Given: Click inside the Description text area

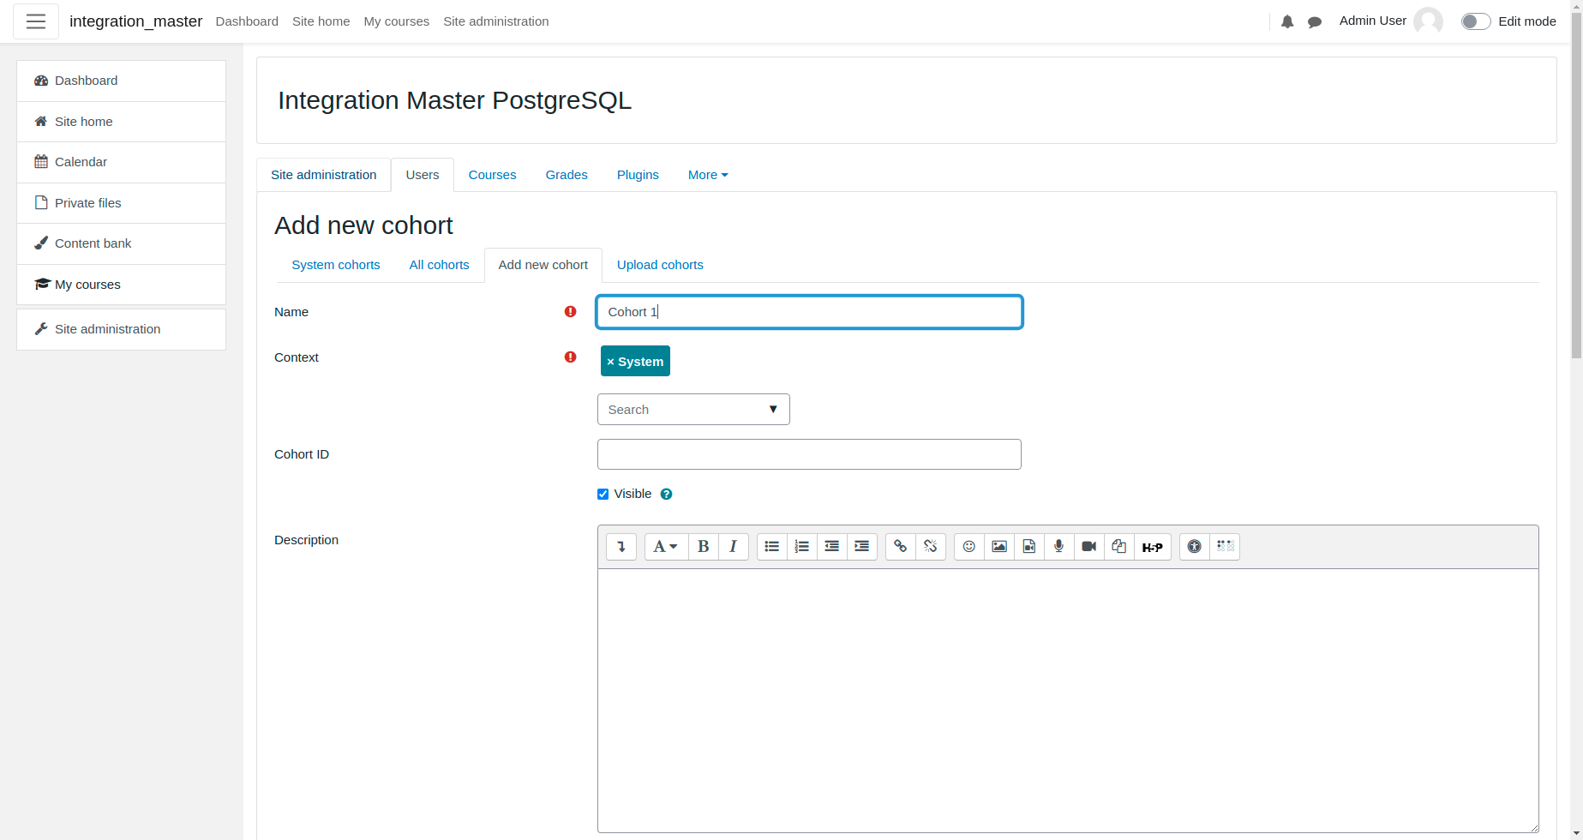Looking at the screenshot, I should (x=1068, y=701).
